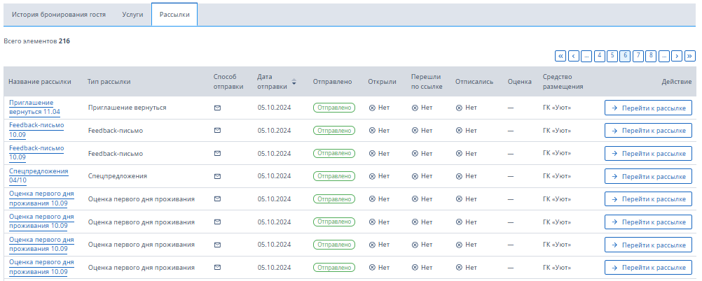Image resolution: width=702 pixels, height=281 pixels.
Task: Jump to last page with double-right arrow
Action: [x=690, y=56]
